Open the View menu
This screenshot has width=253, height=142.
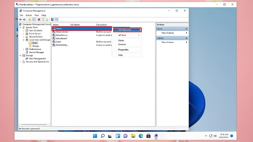(37, 15)
